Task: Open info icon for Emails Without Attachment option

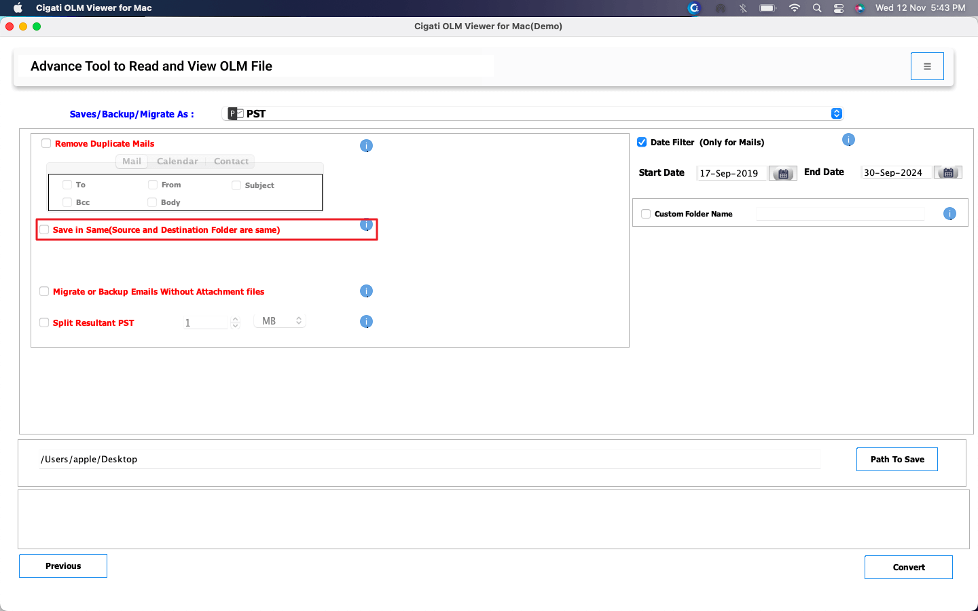Action: coord(366,291)
